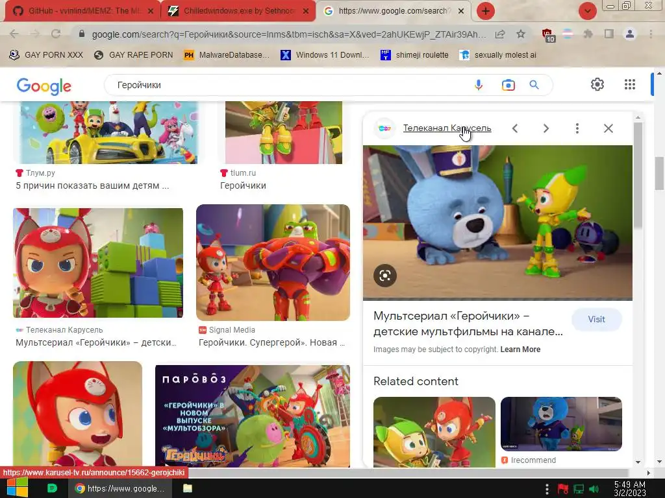665x498 pixels.
Task: Open the Chrome three-dot menu
Action: 651,34
